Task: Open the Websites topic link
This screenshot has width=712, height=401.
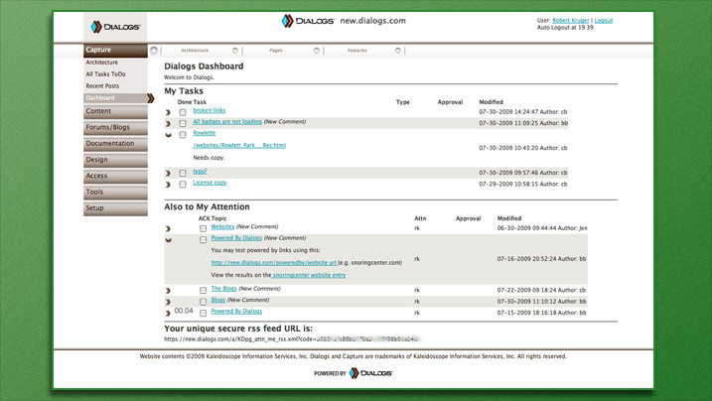Action: pos(222,226)
